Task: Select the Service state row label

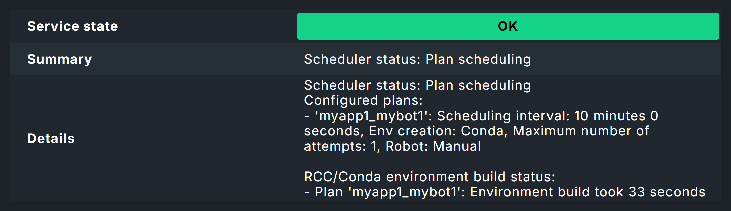Action: click(72, 26)
